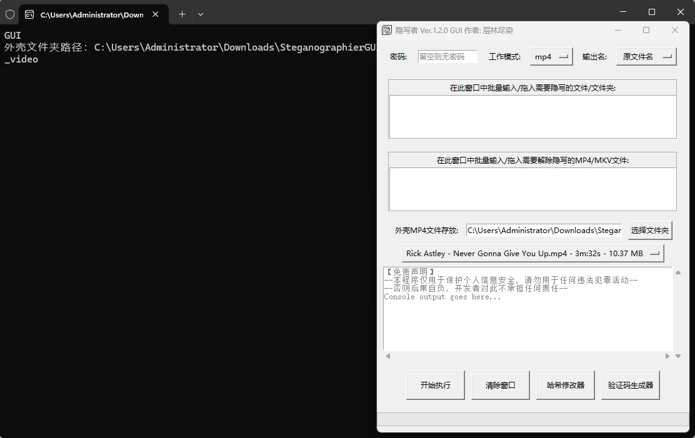Click the shield icon at the top left
Viewport: 695px width, 438px height.
[9, 14]
